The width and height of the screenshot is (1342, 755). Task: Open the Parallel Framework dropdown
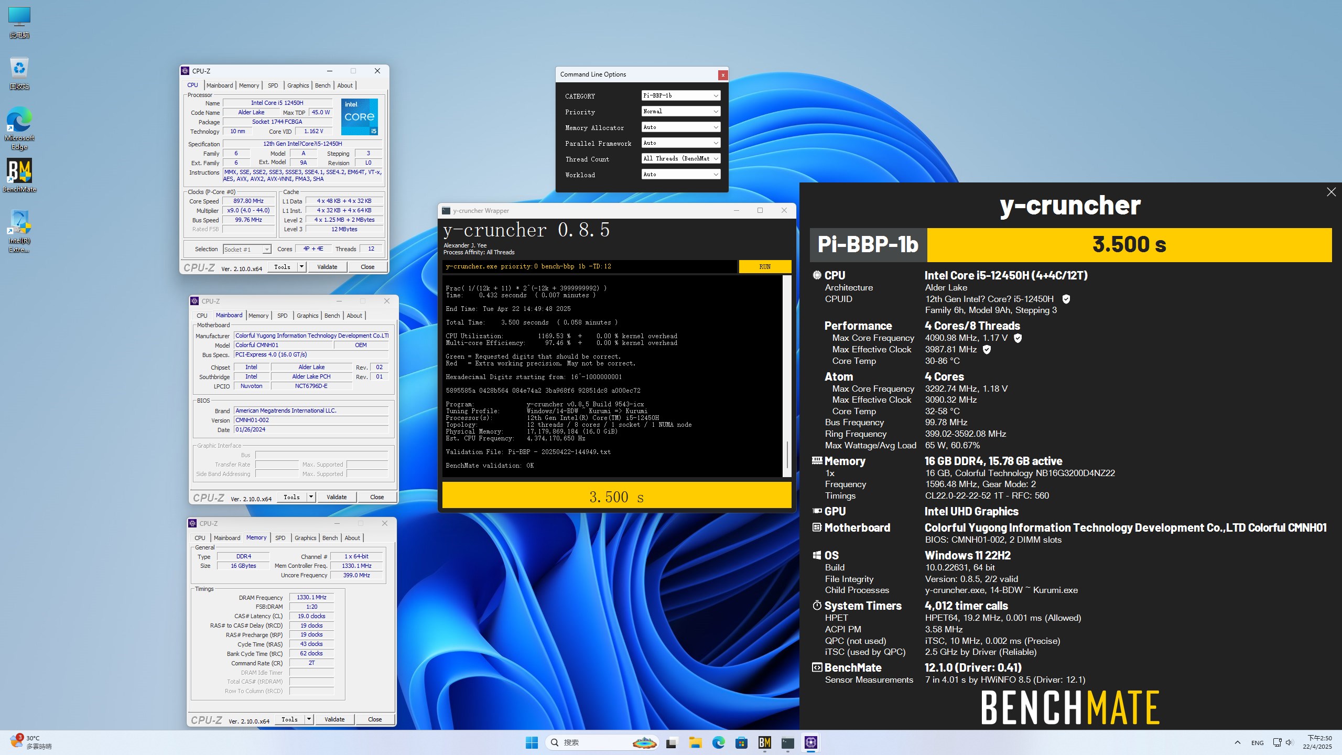click(x=681, y=143)
